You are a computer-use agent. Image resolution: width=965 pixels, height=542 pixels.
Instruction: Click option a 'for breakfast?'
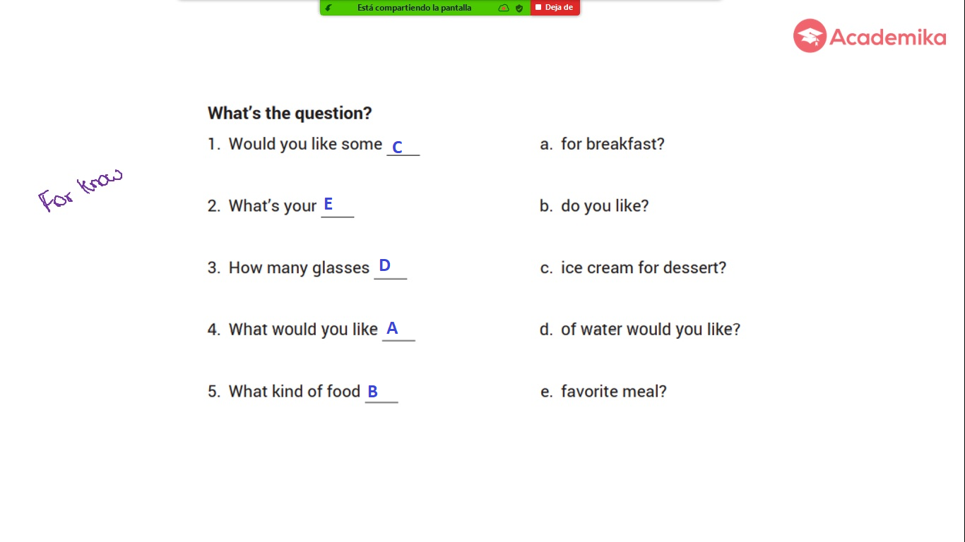pos(612,144)
